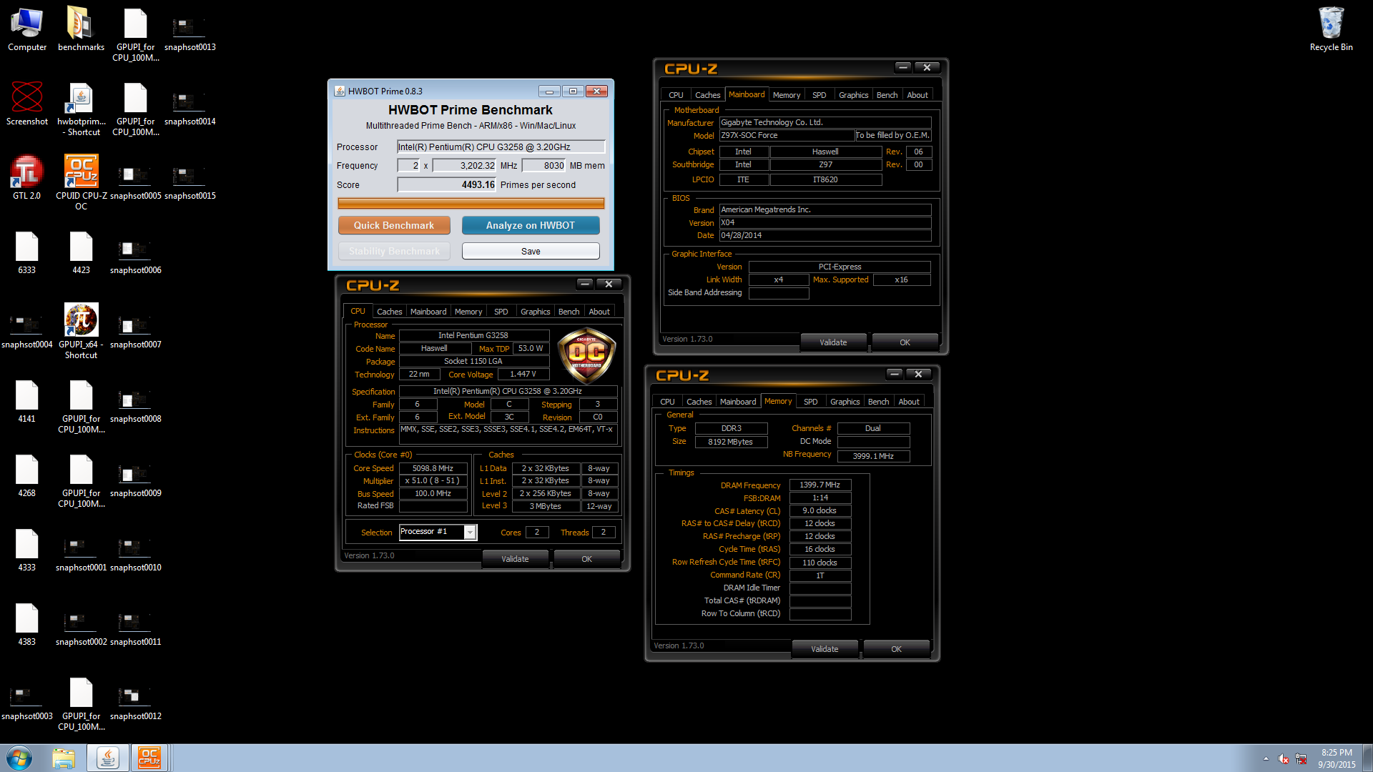Click the Score field showing 4493.16
Image resolution: width=1373 pixels, height=772 pixels.
(x=447, y=184)
